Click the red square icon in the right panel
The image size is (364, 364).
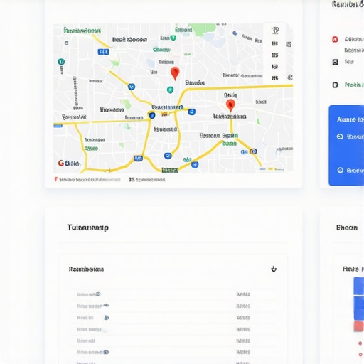[x=335, y=39]
